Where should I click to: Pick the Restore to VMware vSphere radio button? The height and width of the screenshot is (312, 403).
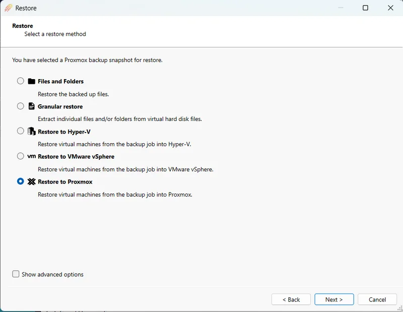pyautogui.click(x=21, y=156)
